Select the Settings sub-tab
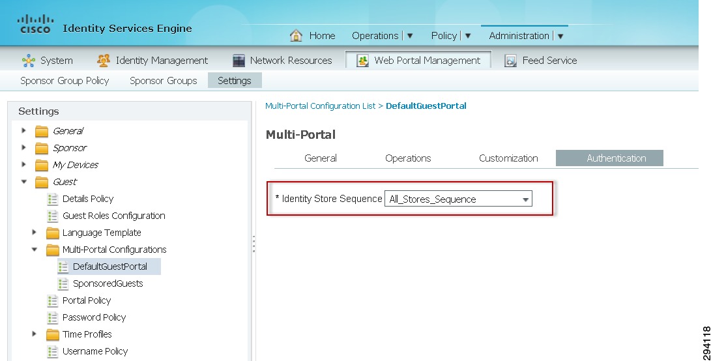Screen dimensions: 711x361 coord(235,81)
